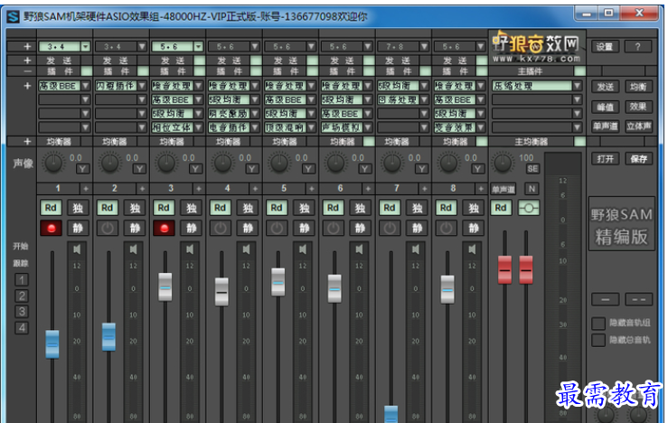Select the 主插件 header on master
This screenshot has width=668, height=423.
pos(528,70)
